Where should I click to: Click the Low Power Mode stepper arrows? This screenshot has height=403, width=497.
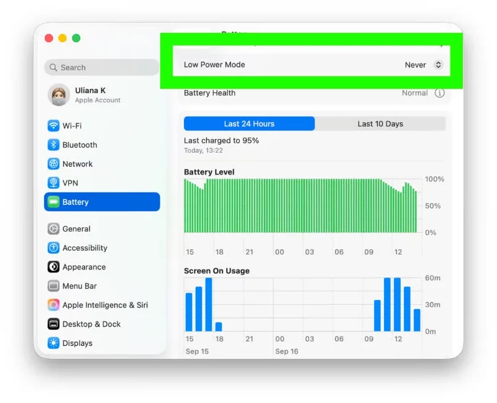[x=438, y=65]
